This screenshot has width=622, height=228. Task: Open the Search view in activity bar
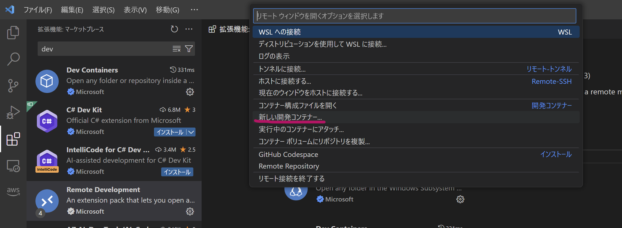point(13,59)
